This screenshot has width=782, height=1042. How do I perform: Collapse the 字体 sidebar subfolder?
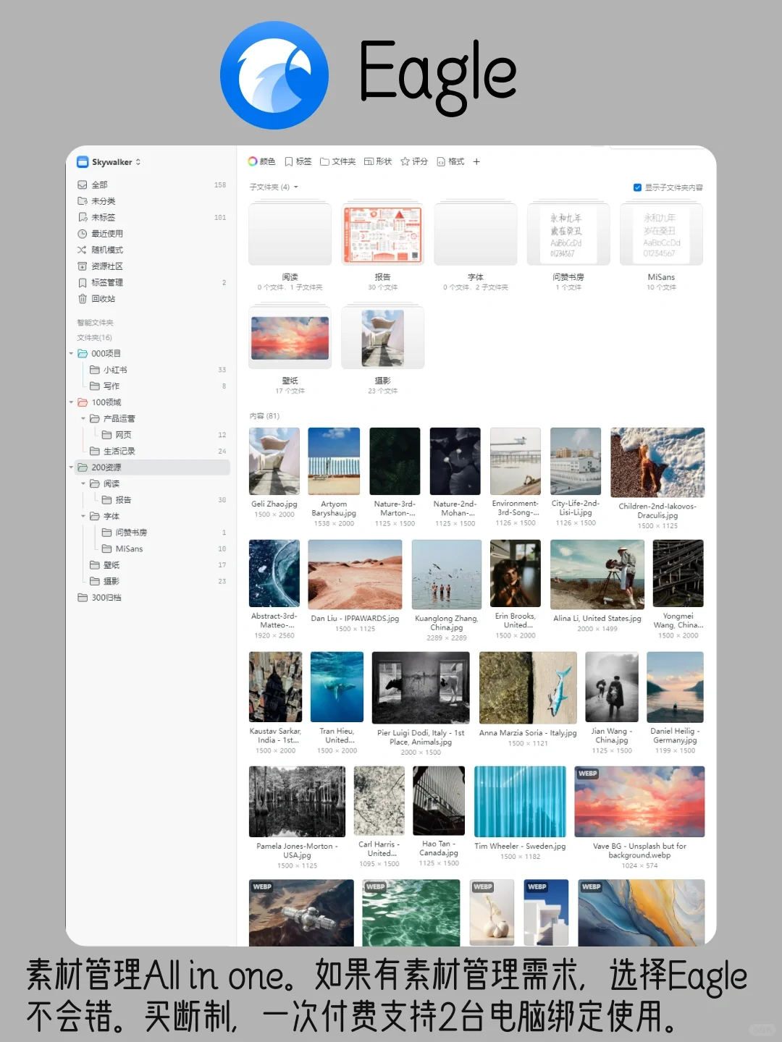pyautogui.click(x=83, y=517)
